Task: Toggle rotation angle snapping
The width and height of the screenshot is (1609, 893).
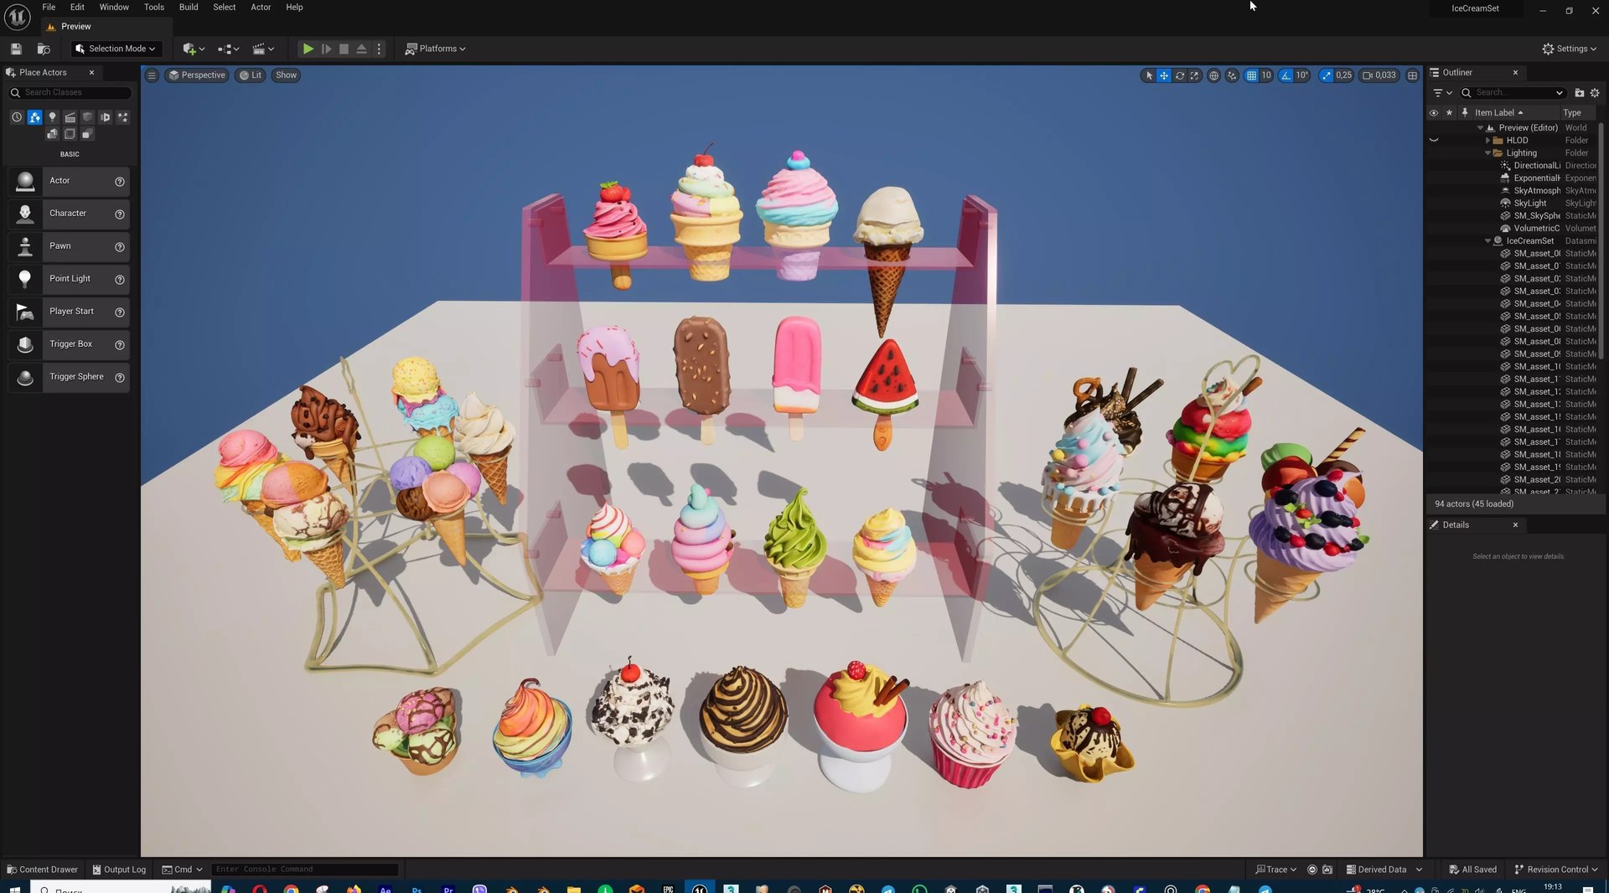Action: 1286,75
